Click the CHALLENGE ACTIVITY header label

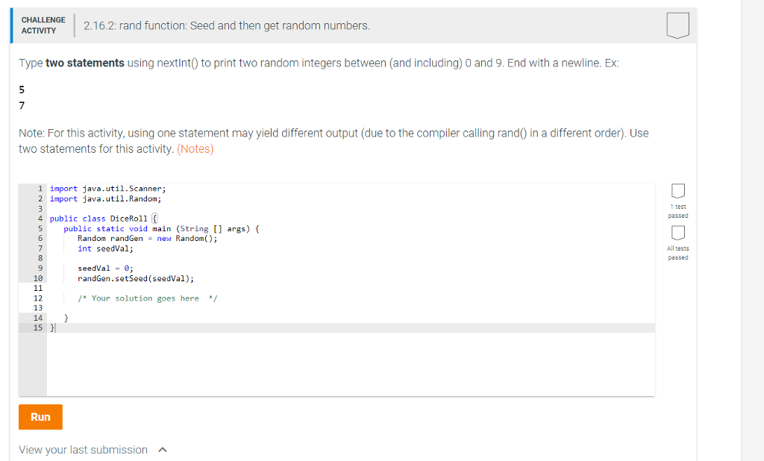coord(43,25)
